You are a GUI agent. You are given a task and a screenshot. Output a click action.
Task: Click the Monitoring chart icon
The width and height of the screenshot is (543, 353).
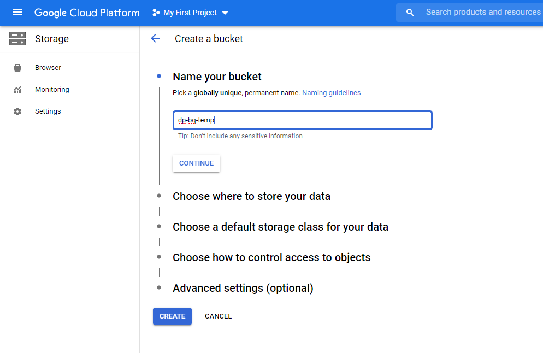17,90
